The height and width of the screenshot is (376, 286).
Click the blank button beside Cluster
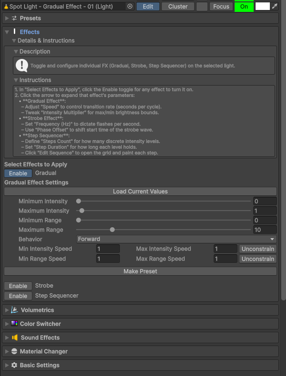point(202,7)
